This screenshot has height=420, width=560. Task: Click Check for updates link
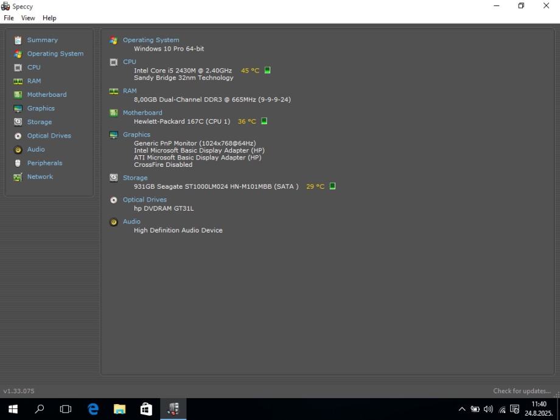pyautogui.click(x=522, y=391)
